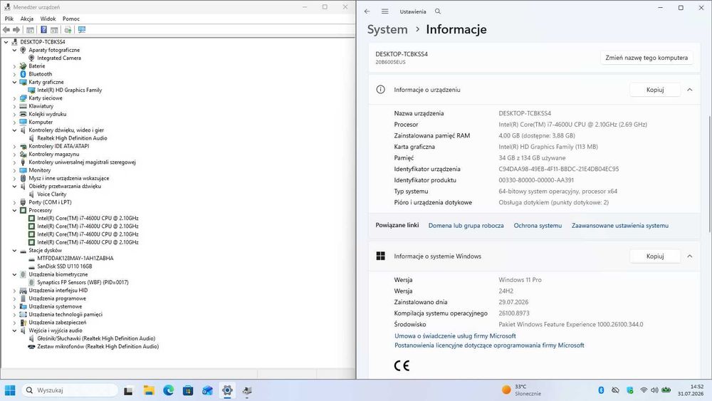The image size is (712, 401).
Task: Expand the Karty sieciowe category
Action: click(14, 98)
